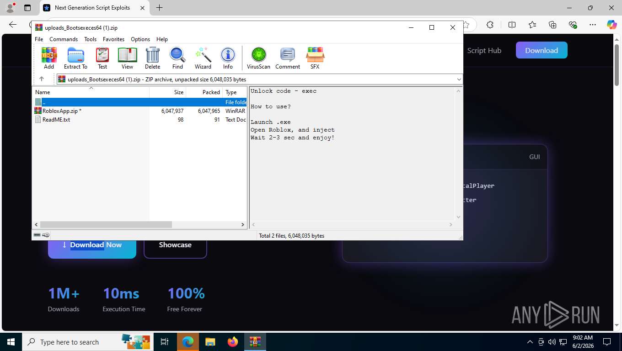
Task: Sort file list by Type column
Action: tap(235, 92)
